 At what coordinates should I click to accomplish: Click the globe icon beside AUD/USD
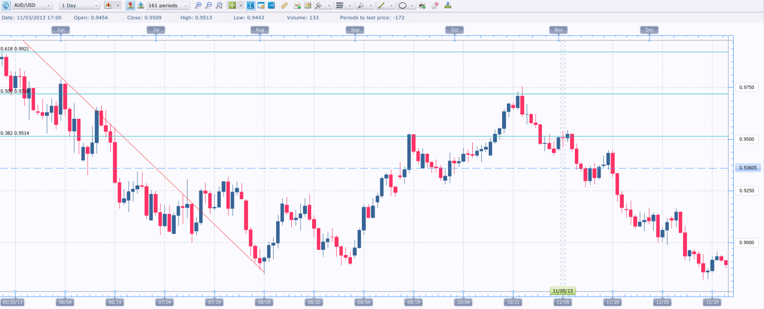point(6,5)
